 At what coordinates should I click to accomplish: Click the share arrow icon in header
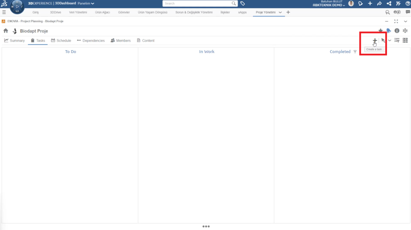pos(379,4)
